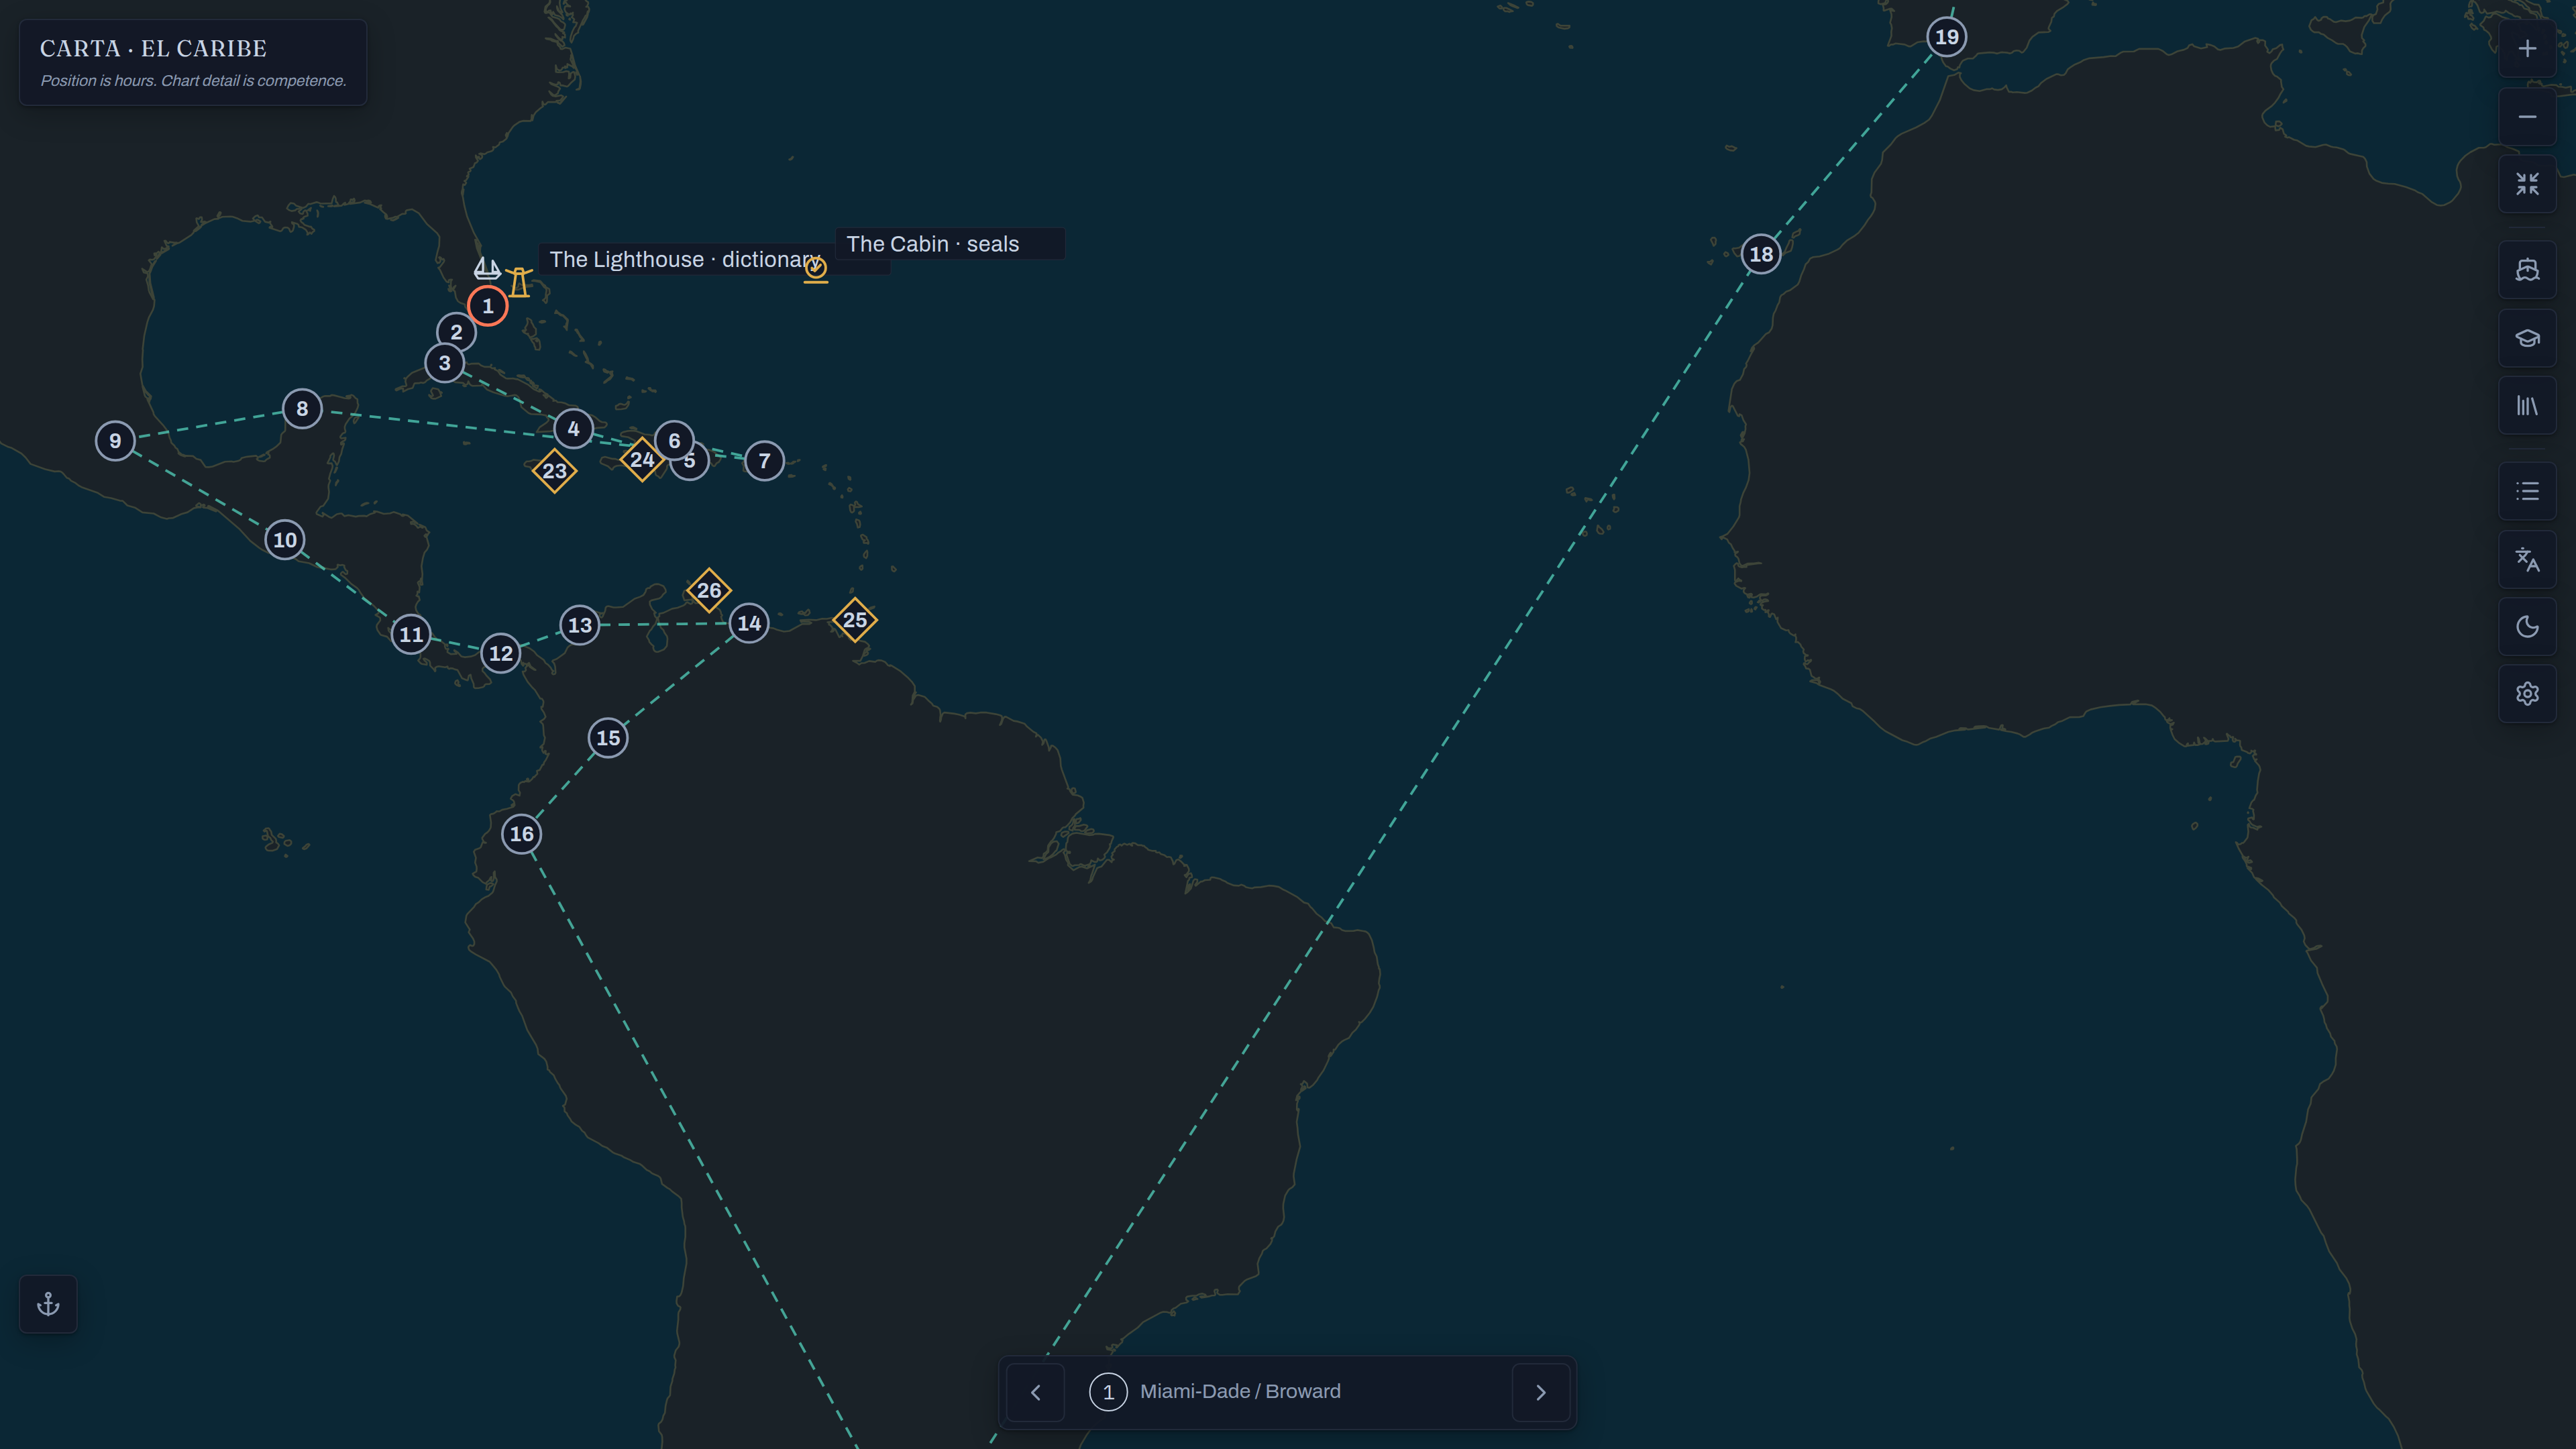Select waypoint 8 marker
2576x1449 pixels.
[x=302, y=409]
